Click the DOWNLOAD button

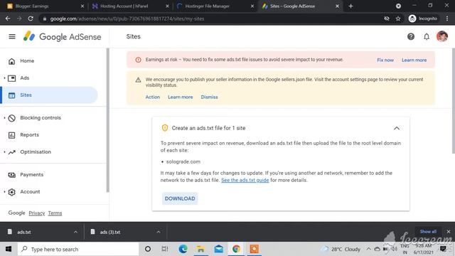pos(180,198)
